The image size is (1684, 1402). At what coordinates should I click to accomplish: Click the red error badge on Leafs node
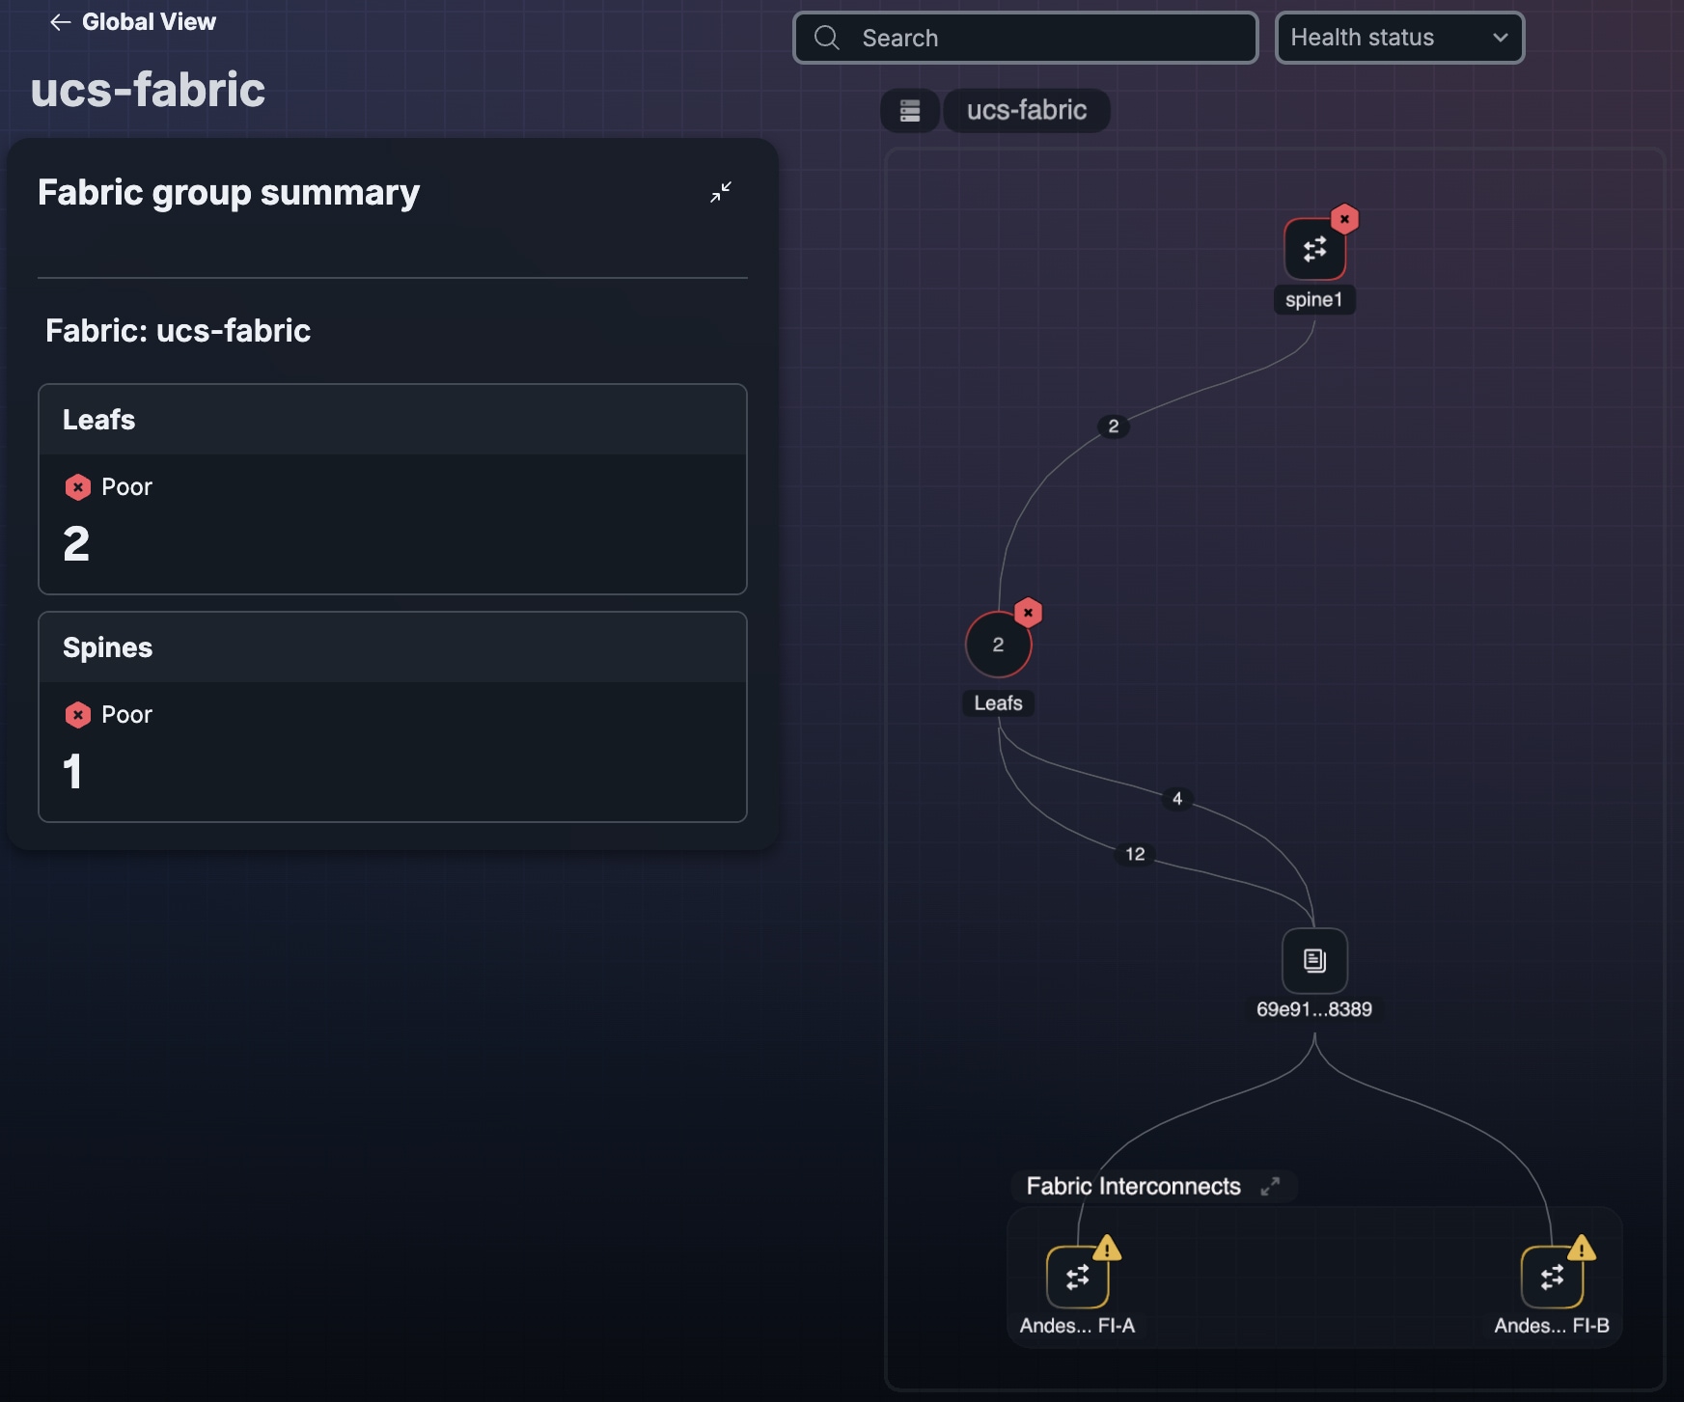pyautogui.click(x=1028, y=613)
